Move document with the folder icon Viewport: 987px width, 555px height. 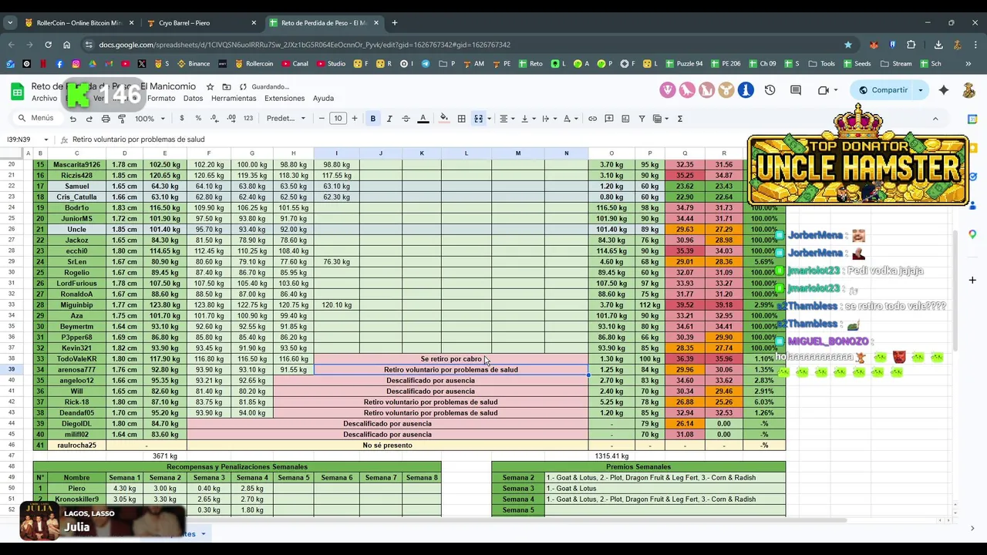coord(227,87)
